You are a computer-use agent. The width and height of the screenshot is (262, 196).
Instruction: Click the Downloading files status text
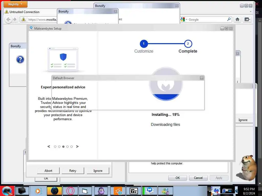click(x=166, y=125)
